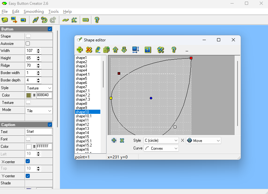Click the red X delete shape icon
268x194 pixels.
coord(89,50)
